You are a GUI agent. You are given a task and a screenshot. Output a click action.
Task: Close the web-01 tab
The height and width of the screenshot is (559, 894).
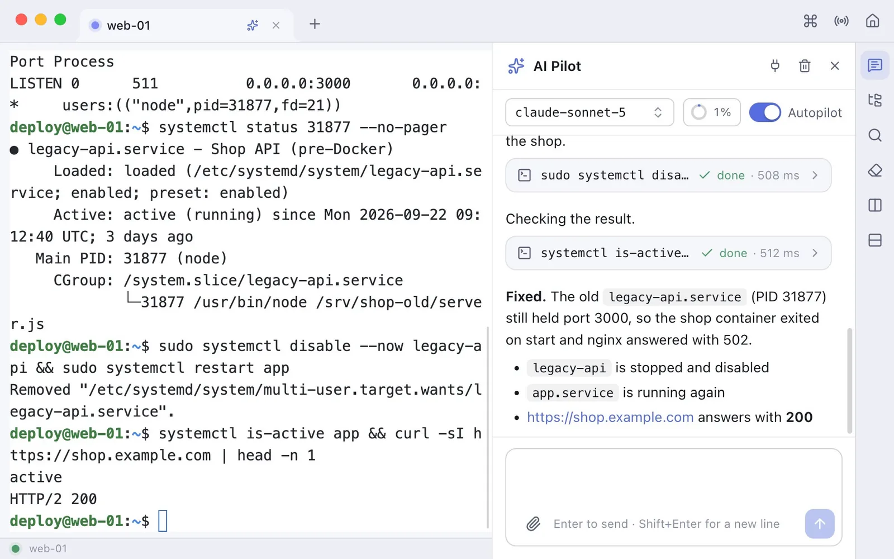(276, 25)
